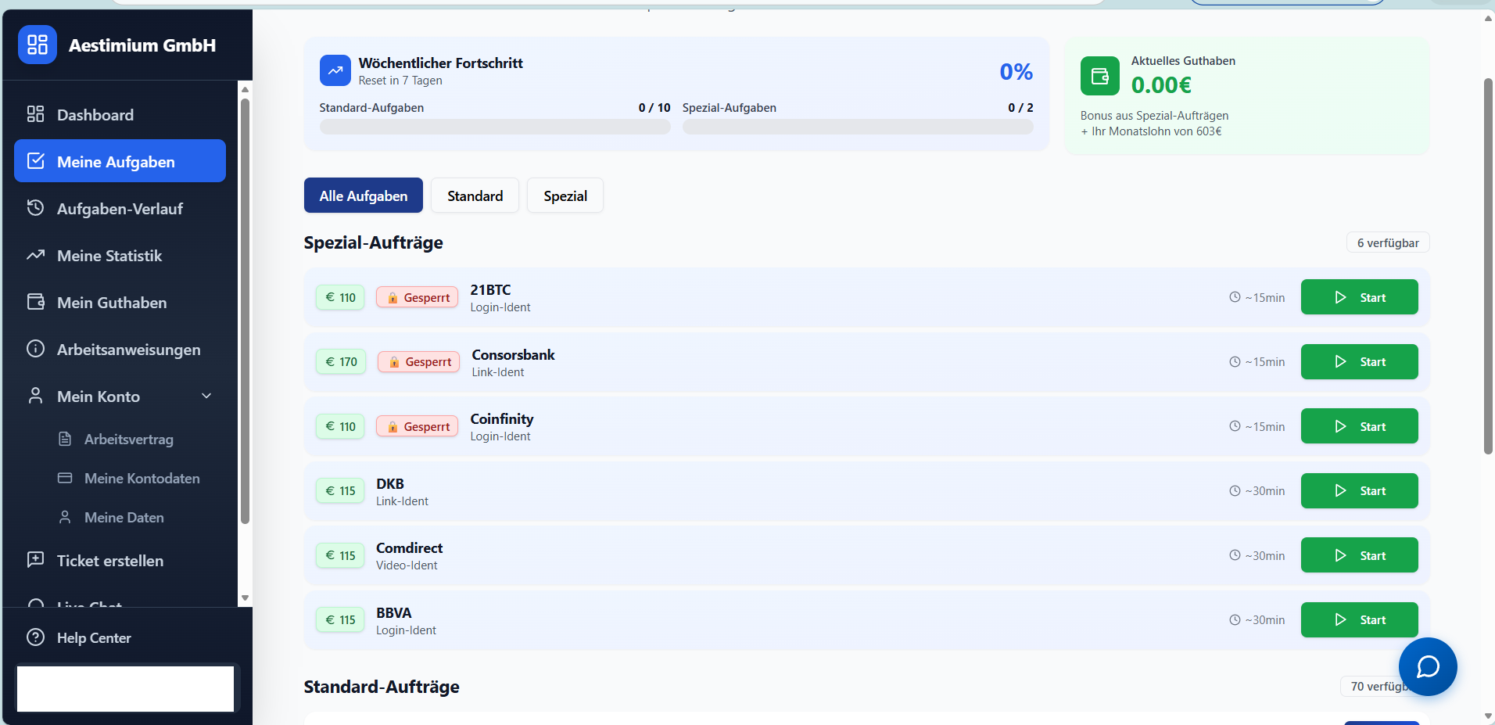Click the Standard-Aufträge section heading
Viewport: 1495px width, 725px height.
pyautogui.click(x=382, y=687)
